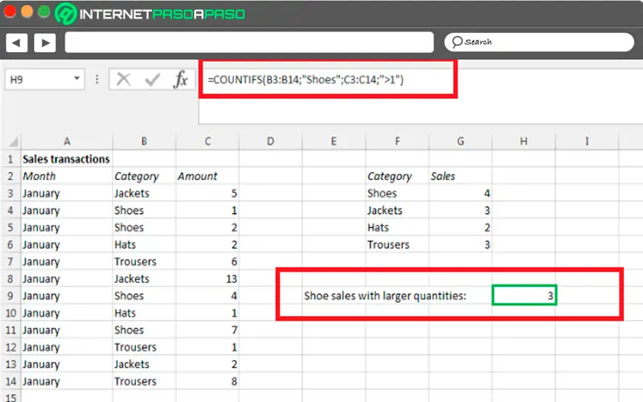Select cell A3 containing 'January'

[67, 193]
